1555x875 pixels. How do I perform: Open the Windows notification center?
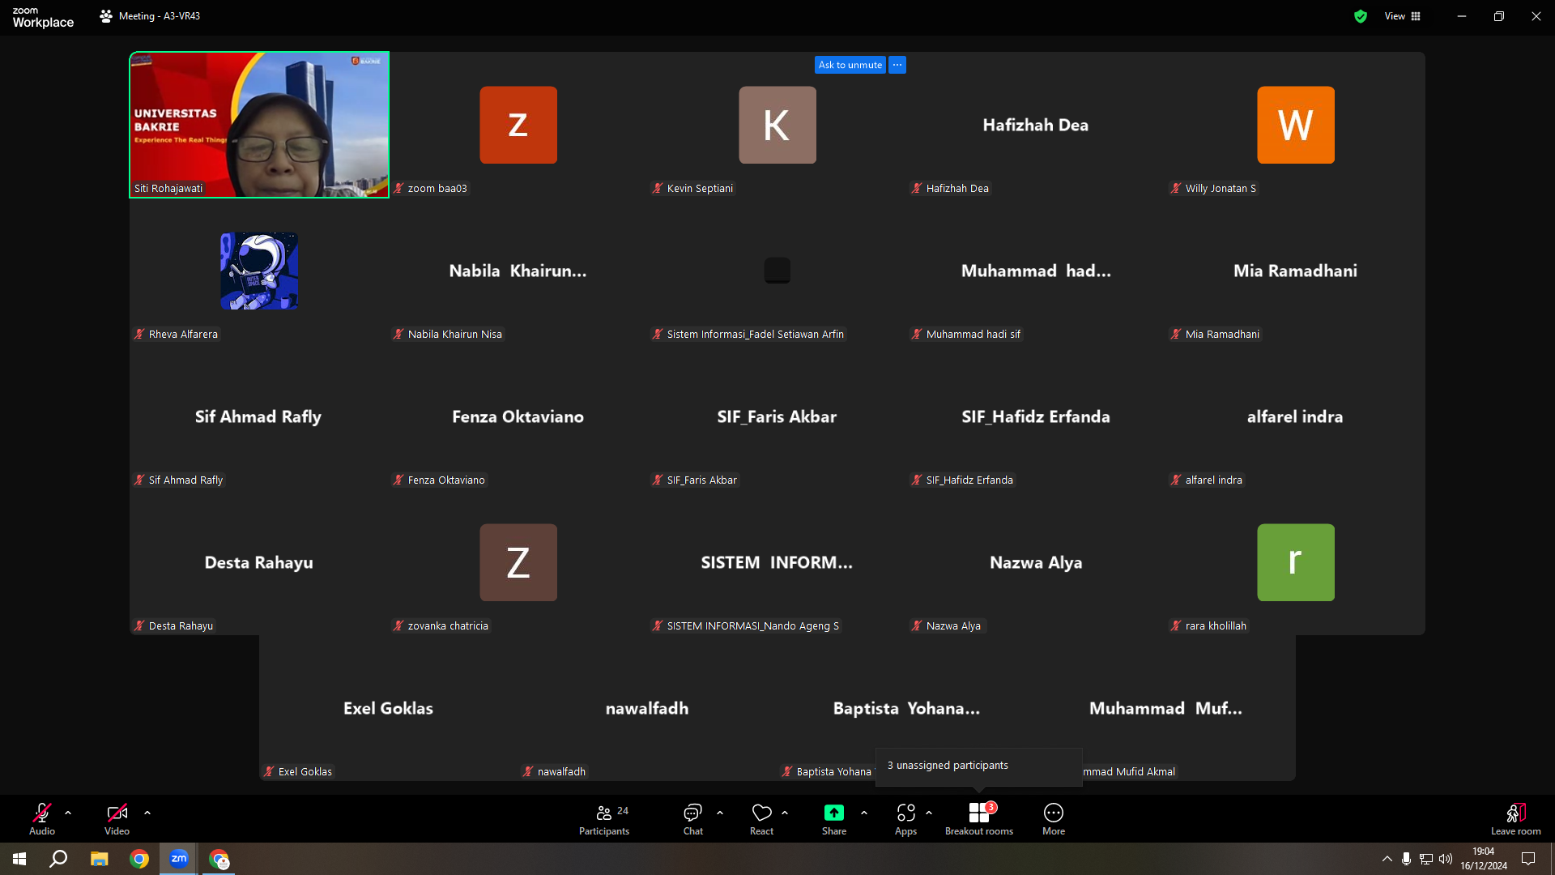tap(1528, 859)
